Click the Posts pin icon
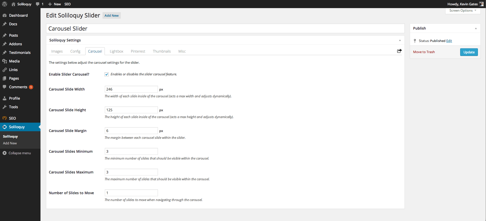Viewport: 486px width, 221px height. pyautogui.click(x=5, y=35)
